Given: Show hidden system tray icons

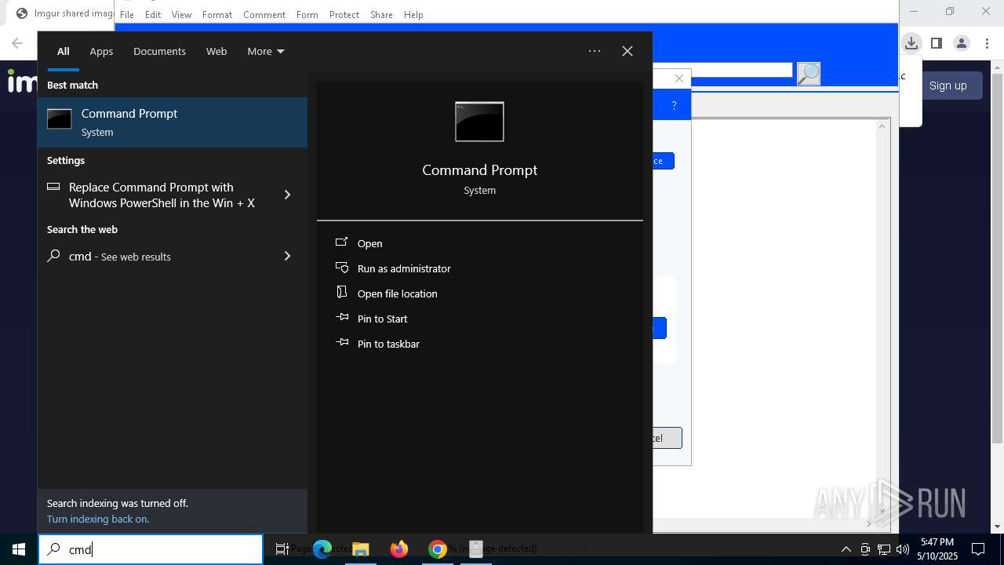Looking at the screenshot, I should 846,549.
